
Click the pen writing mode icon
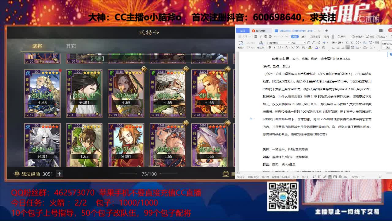coord(325,177)
